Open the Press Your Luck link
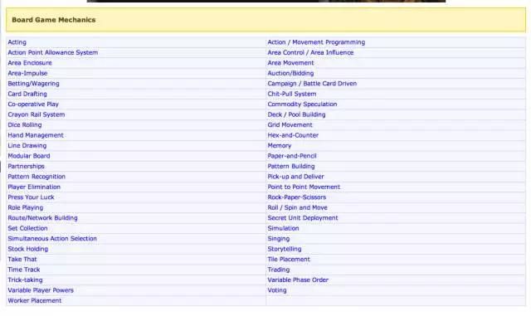The height and width of the screenshot is (316, 531). [31, 197]
